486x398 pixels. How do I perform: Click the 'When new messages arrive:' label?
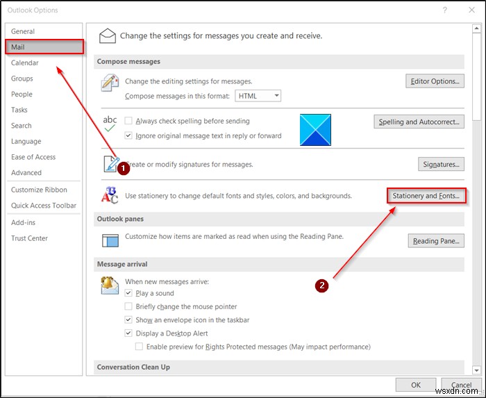click(x=167, y=281)
